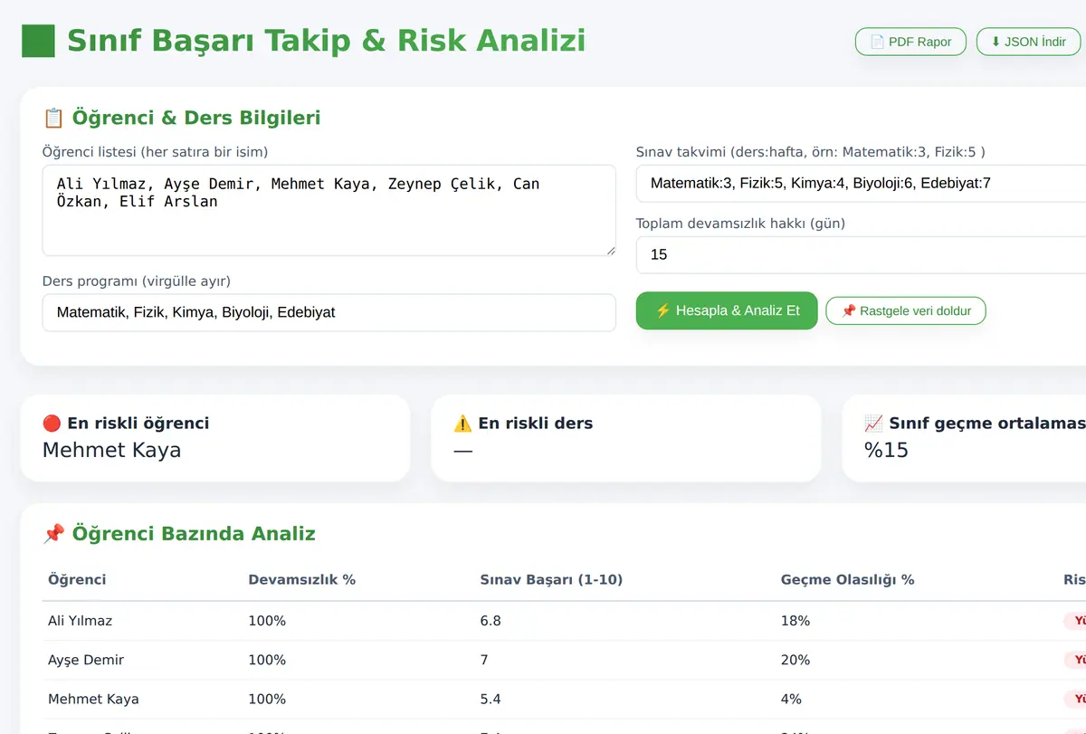Click the PDF Rapor button
The image size is (1086, 734).
[910, 42]
